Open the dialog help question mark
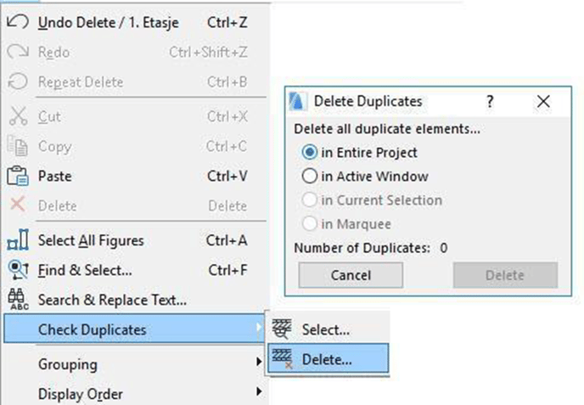 pyautogui.click(x=490, y=101)
